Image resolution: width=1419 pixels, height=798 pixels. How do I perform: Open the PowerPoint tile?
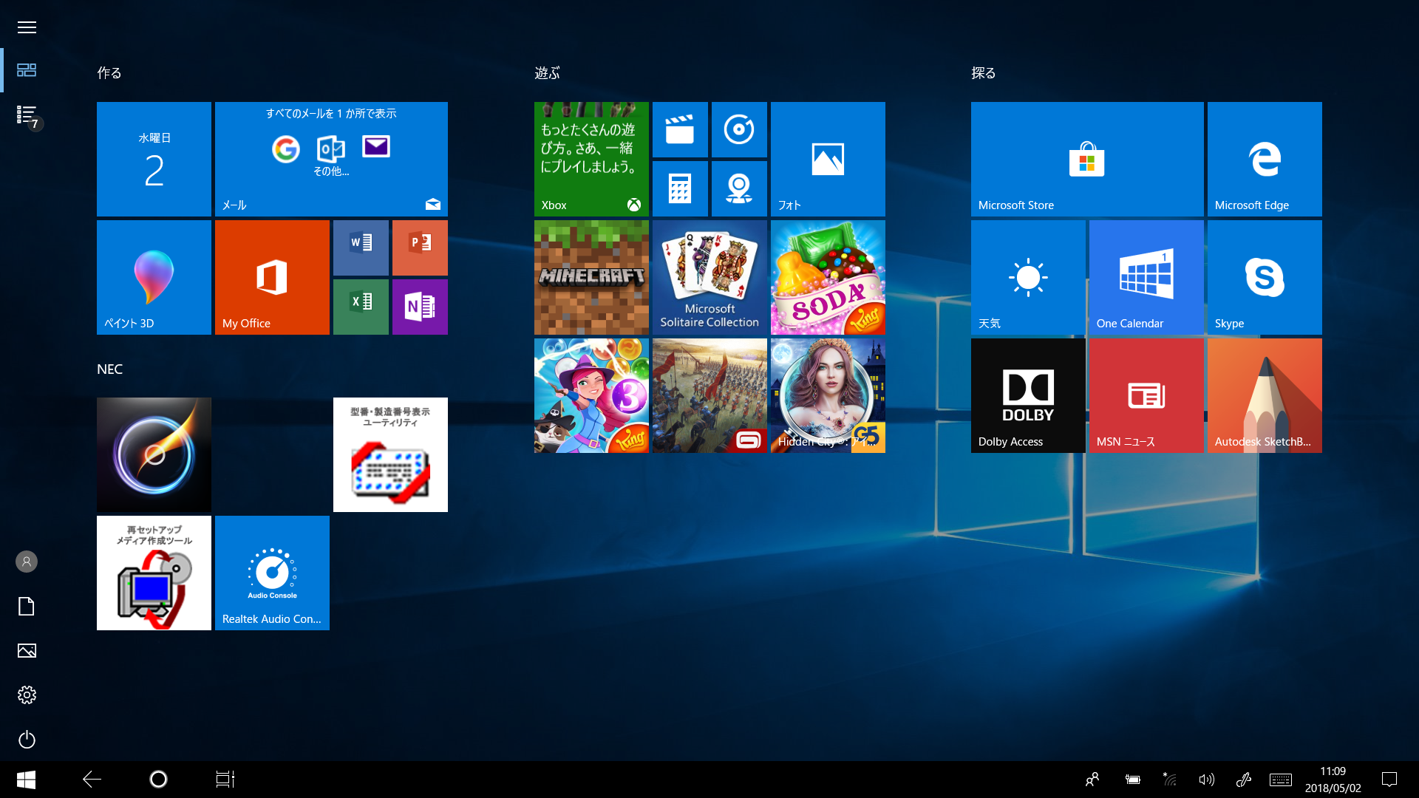[420, 248]
